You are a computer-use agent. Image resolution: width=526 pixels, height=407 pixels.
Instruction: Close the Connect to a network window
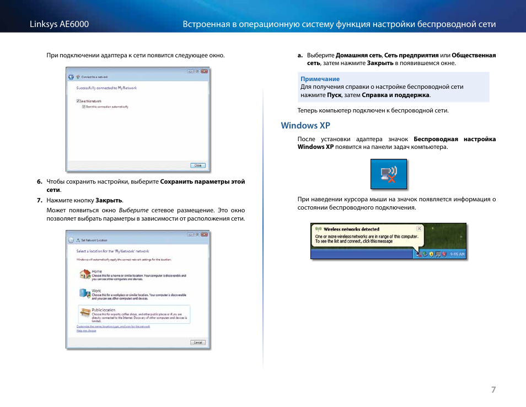tap(205, 71)
